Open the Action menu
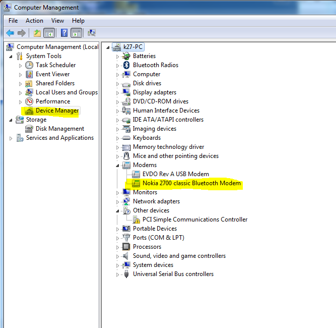Image resolution: width=336 pixels, height=328 pixels. coord(34,21)
